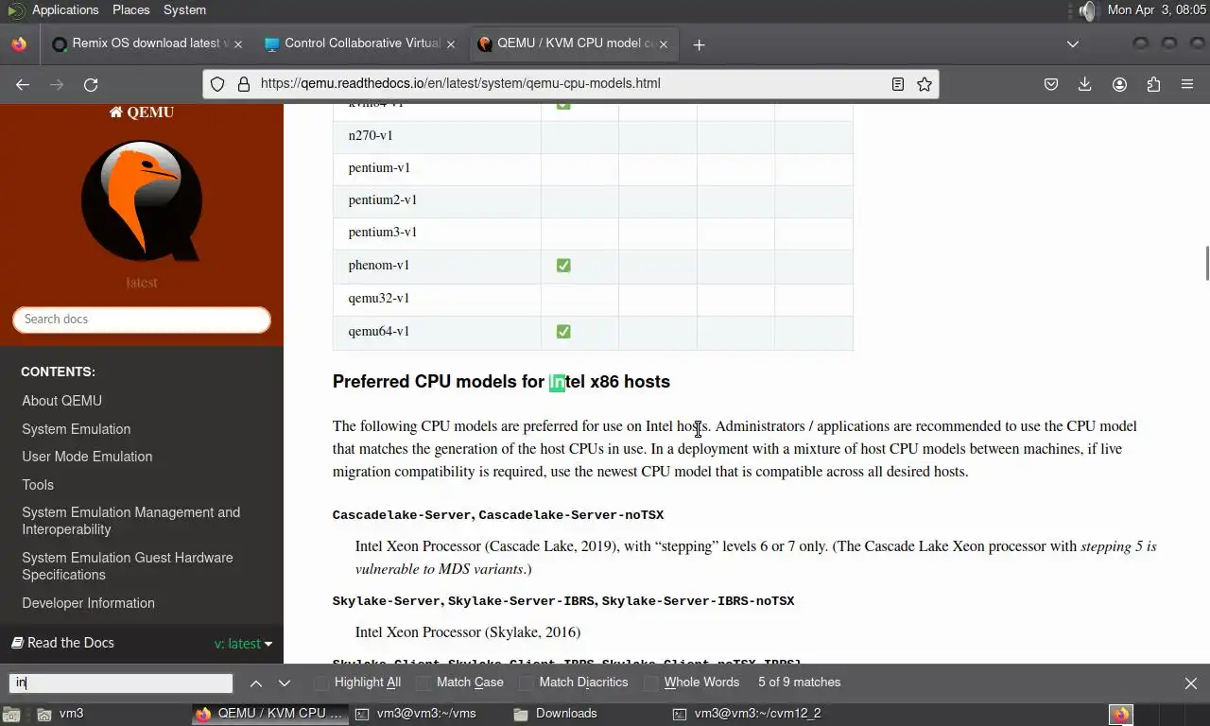Click the QEMU bird logo
This screenshot has width=1210, height=726.
pos(142,200)
